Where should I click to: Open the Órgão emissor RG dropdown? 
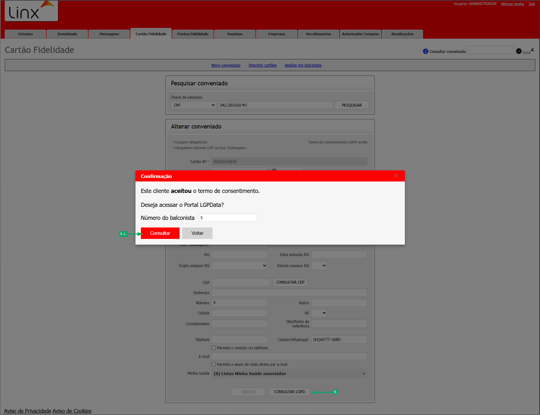(x=240, y=266)
